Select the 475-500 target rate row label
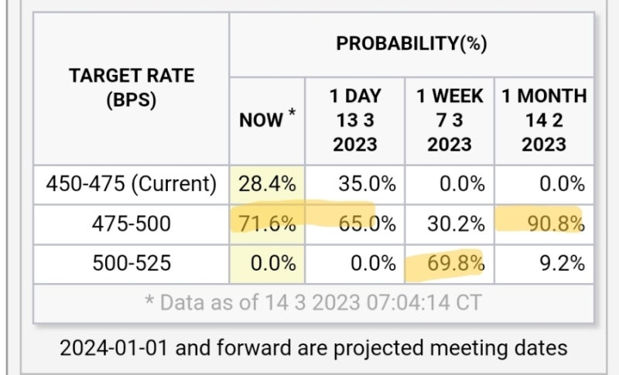619x375 pixels. coord(131,224)
